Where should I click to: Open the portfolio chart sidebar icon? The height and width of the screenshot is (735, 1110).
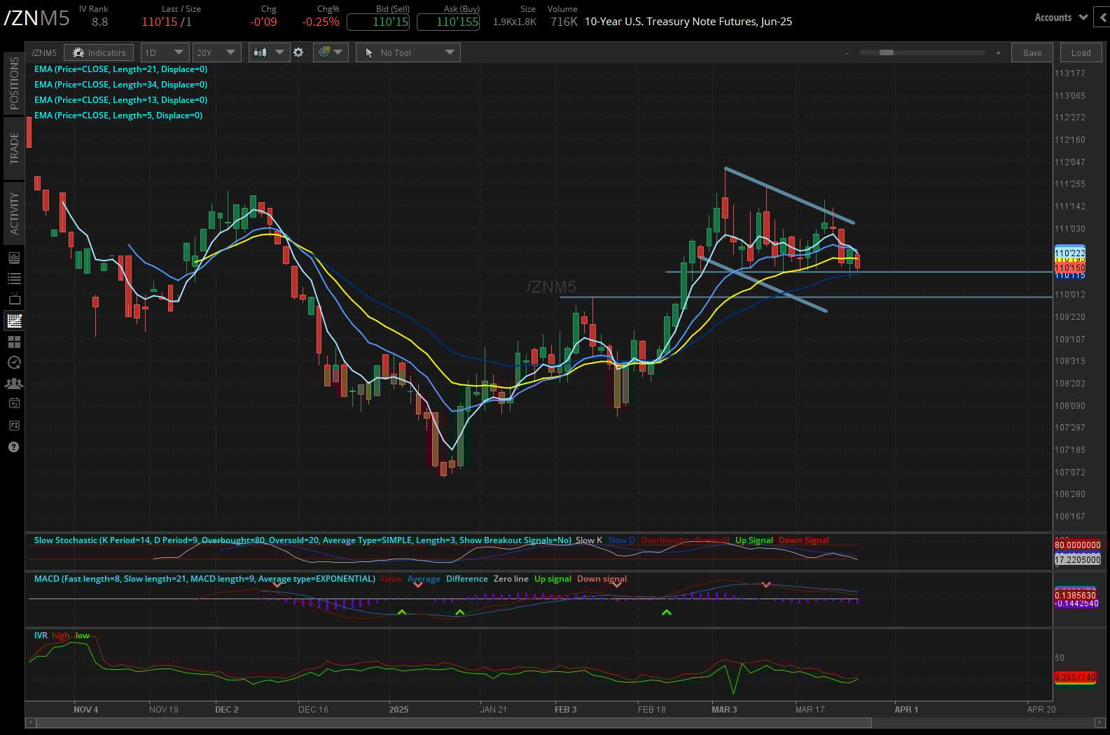click(14, 258)
